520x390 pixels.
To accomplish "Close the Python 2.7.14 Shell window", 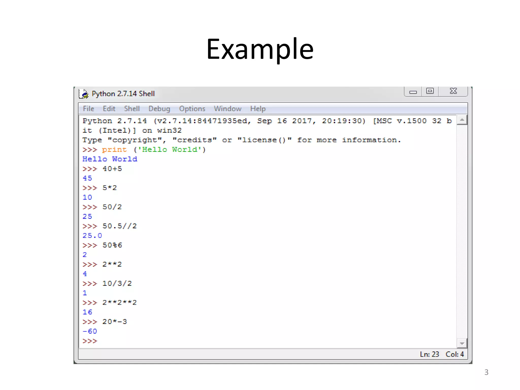I will [x=453, y=91].
